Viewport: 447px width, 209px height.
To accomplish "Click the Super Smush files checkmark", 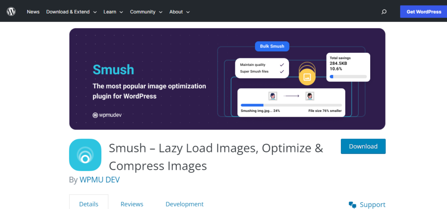I will (282, 72).
